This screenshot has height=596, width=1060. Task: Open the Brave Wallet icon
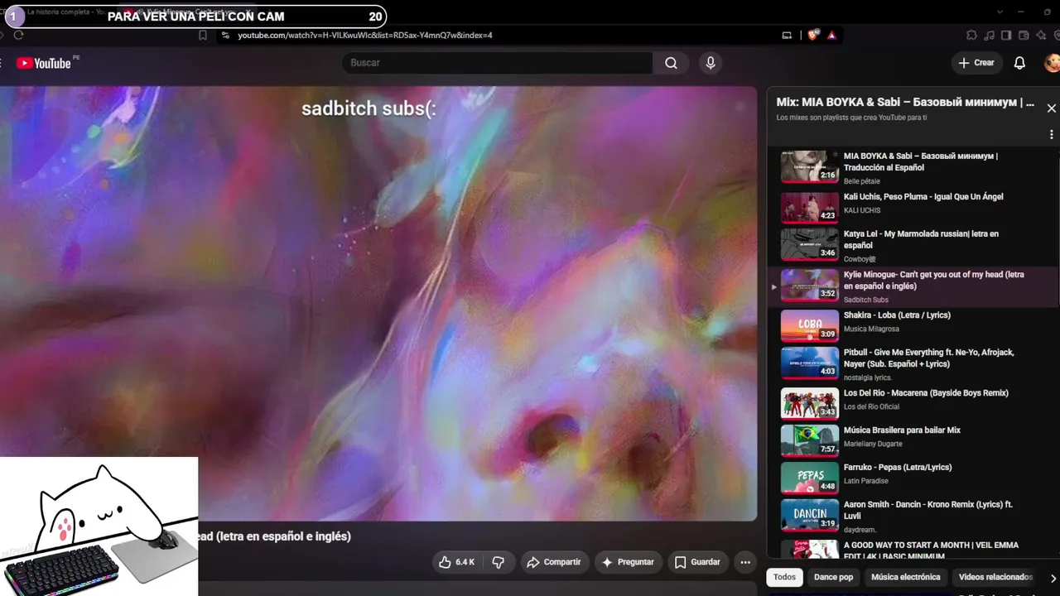coord(1024,36)
